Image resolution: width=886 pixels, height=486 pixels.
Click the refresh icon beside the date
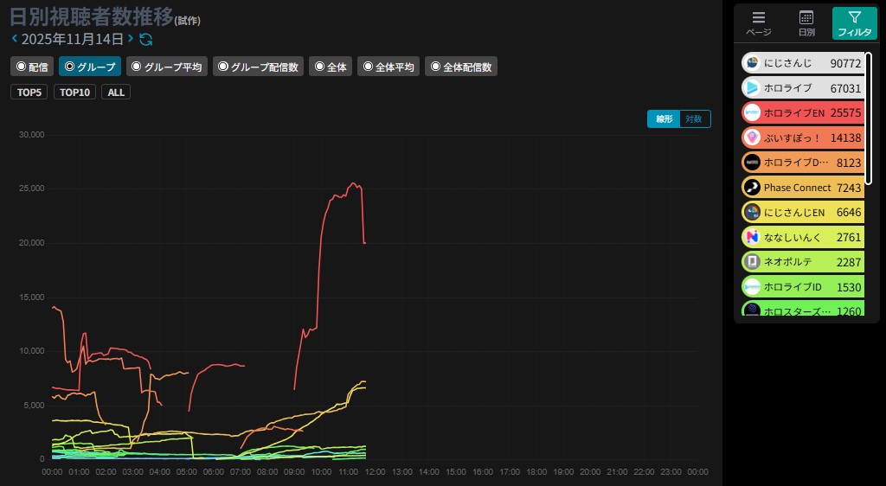(x=145, y=39)
